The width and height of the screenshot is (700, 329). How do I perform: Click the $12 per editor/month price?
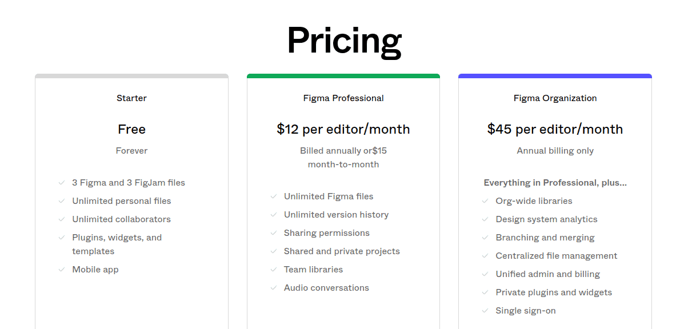(343, 129)
